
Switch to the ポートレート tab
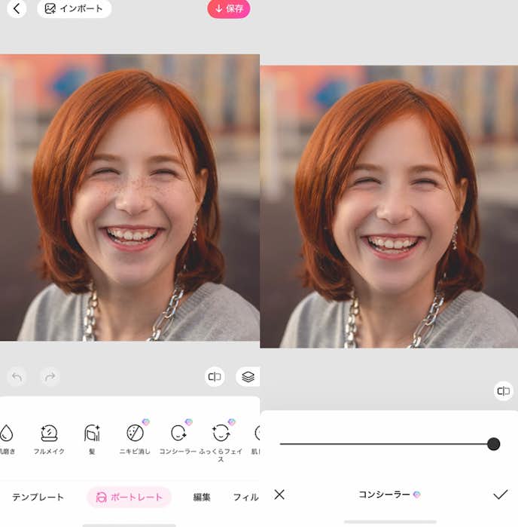coord(129,497)
